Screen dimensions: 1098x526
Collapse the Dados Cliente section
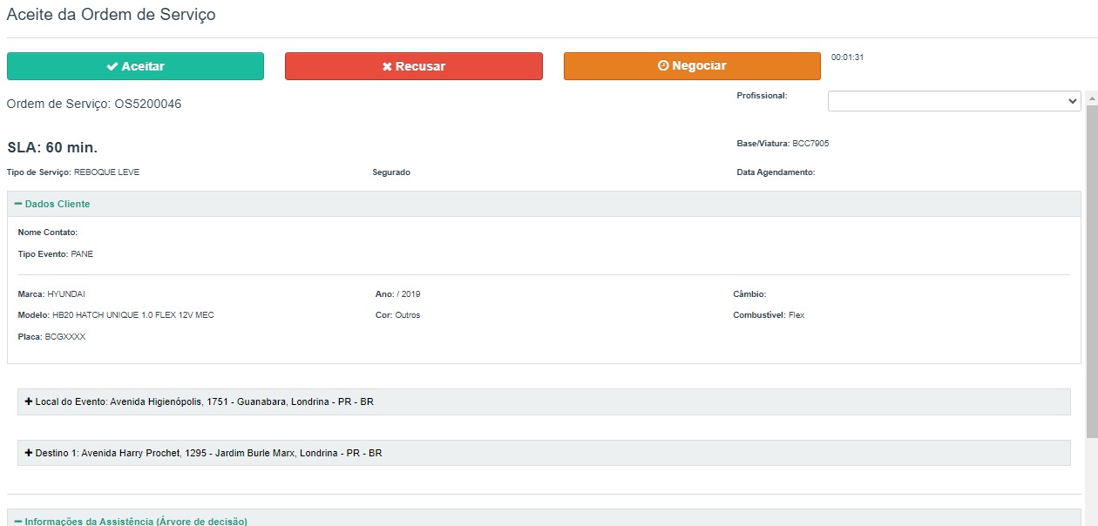coord(544,204)
